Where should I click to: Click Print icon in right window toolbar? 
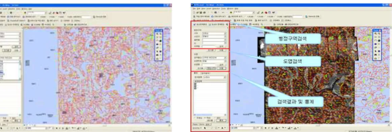click(x=204, y=13)
